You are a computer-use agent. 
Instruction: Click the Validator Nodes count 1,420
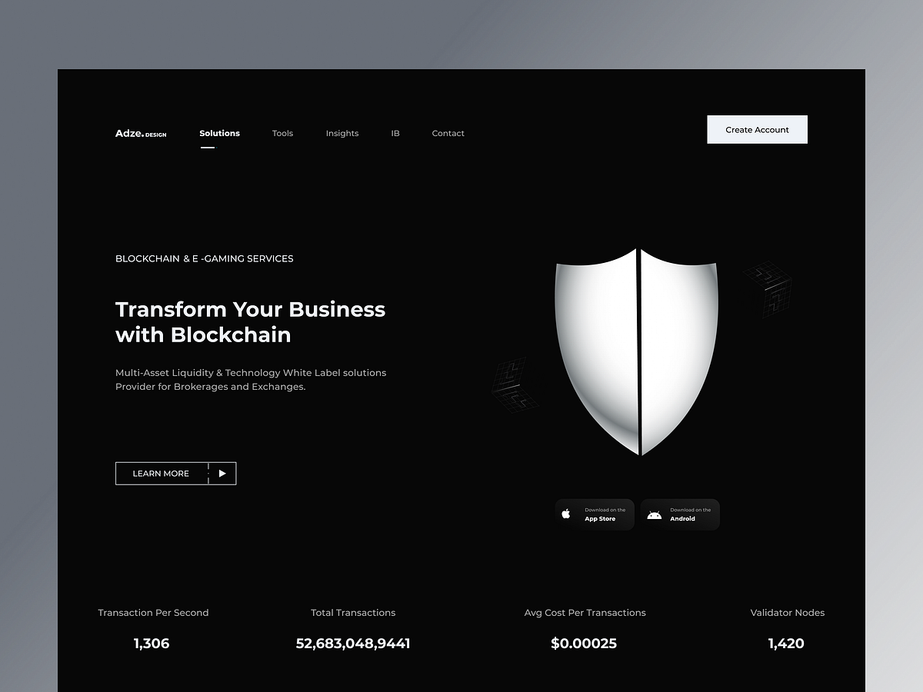[x=786, y=644]
